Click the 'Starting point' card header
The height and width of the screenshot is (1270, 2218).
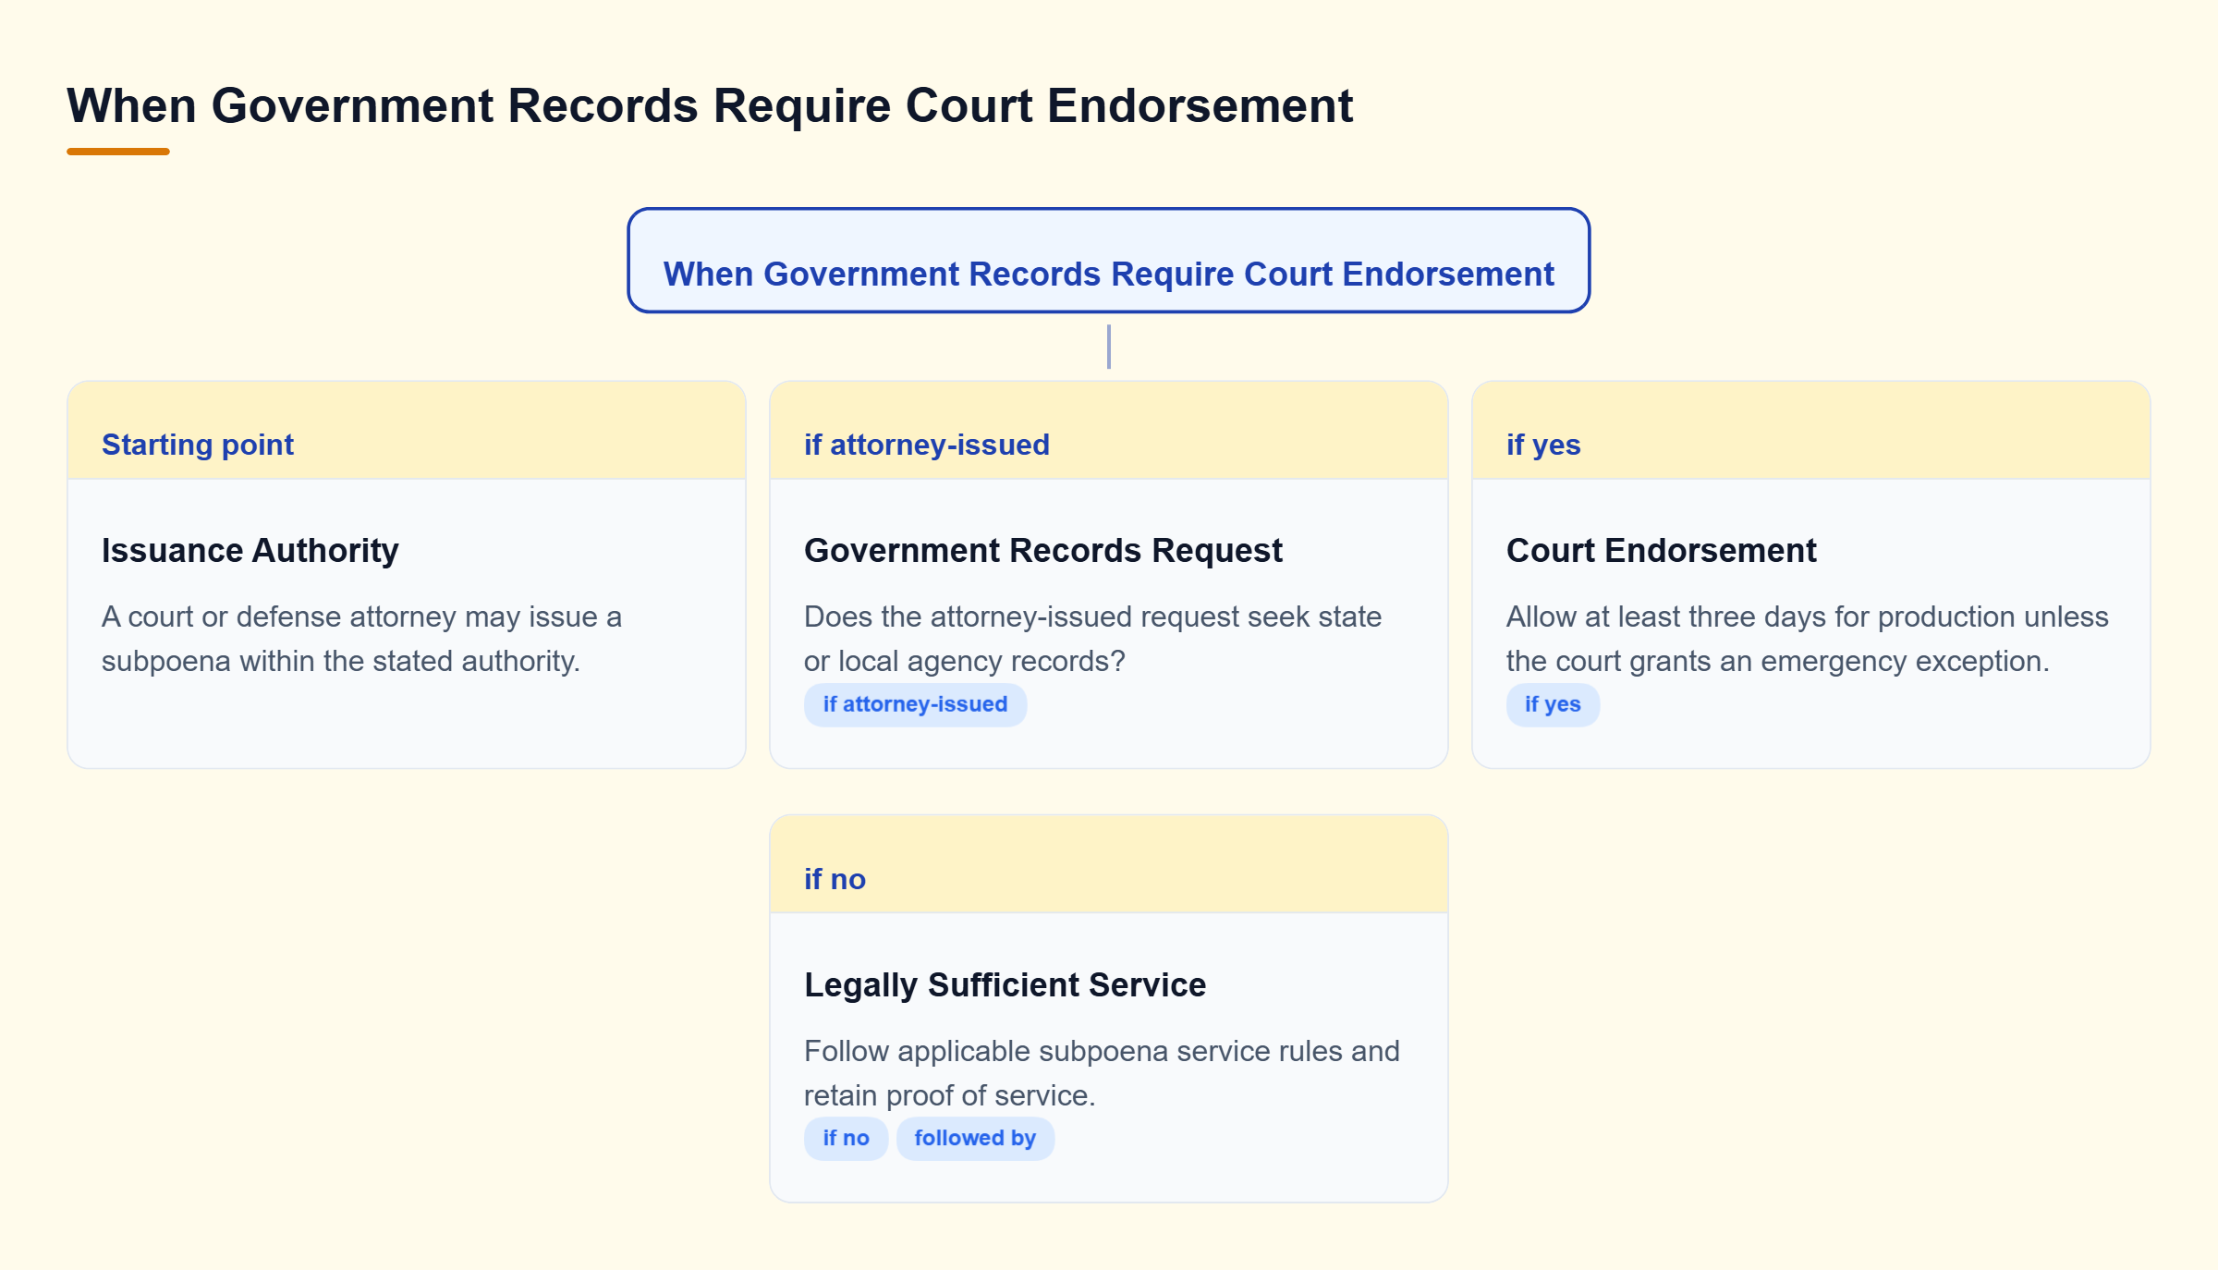(407, 431)
